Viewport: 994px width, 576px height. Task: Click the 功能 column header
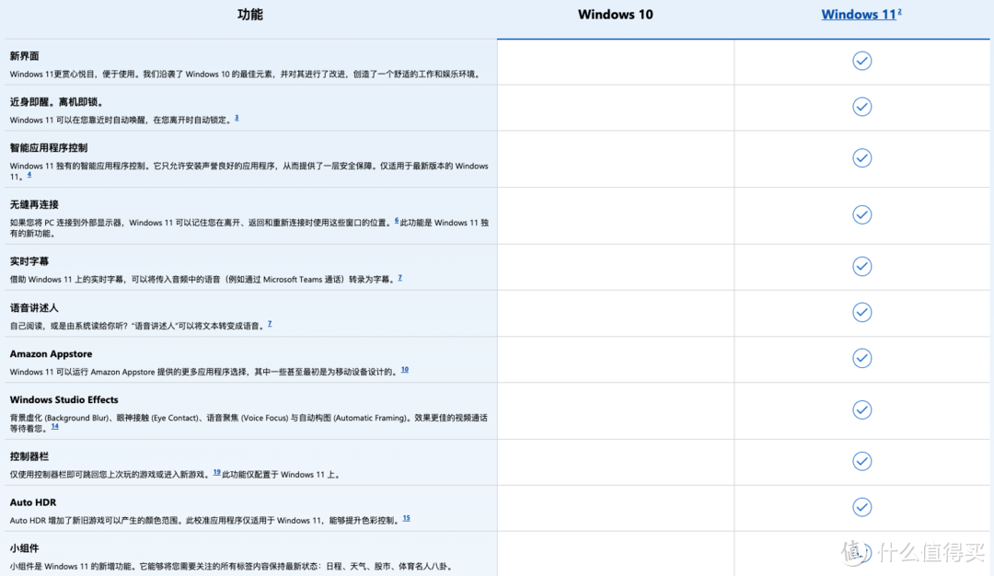coord(249,15)
